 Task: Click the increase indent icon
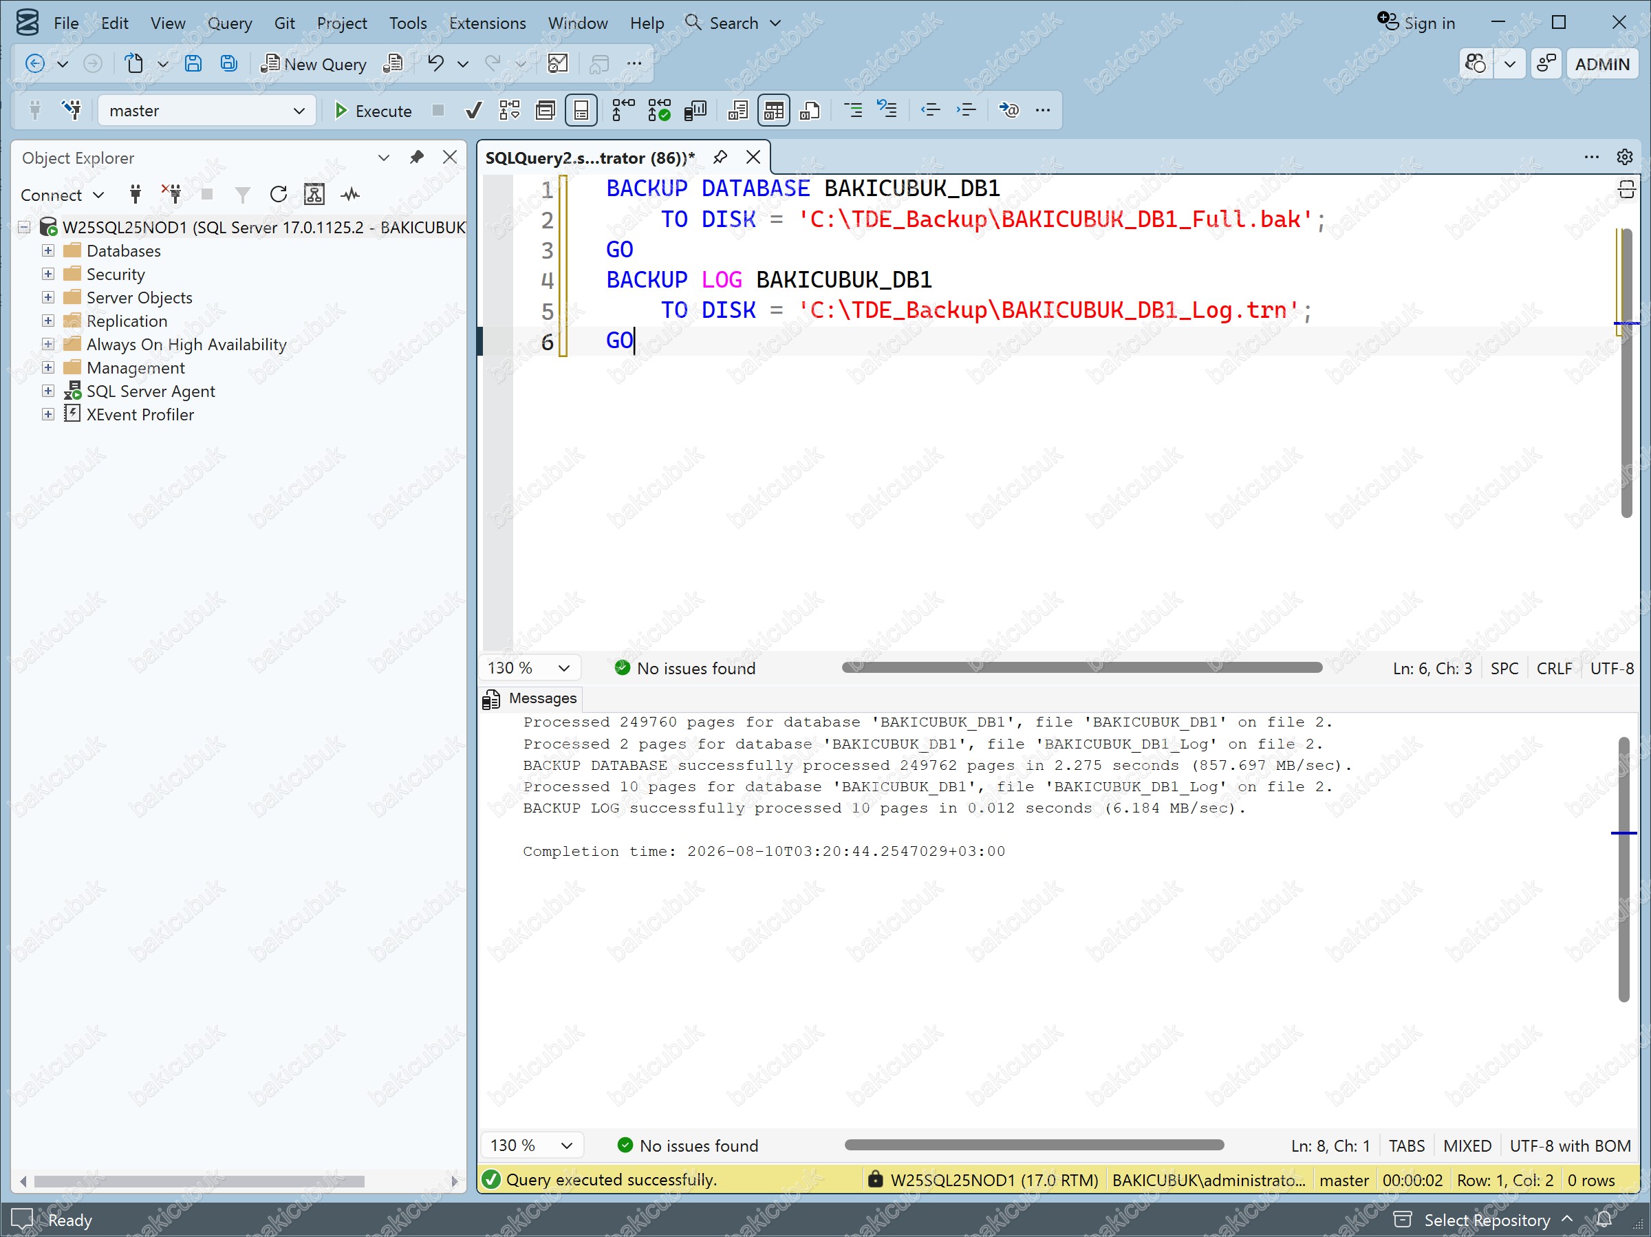click(x=966, y=111)
